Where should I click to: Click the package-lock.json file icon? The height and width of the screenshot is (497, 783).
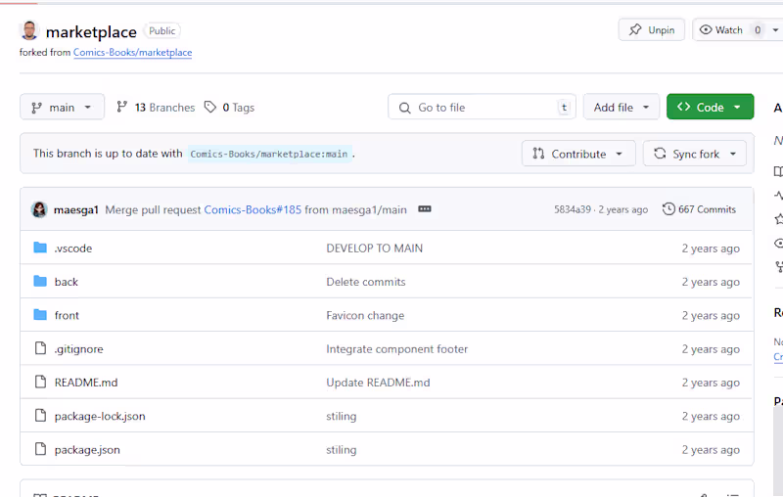40,415
